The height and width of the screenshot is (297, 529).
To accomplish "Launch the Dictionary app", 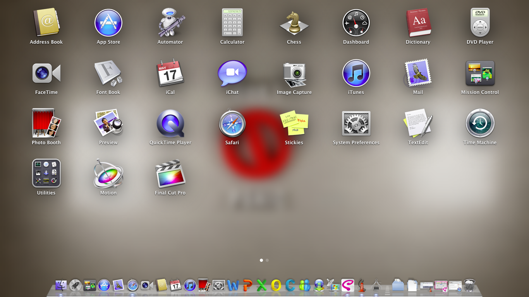I will pyautogui.click(x=418, y=23).
